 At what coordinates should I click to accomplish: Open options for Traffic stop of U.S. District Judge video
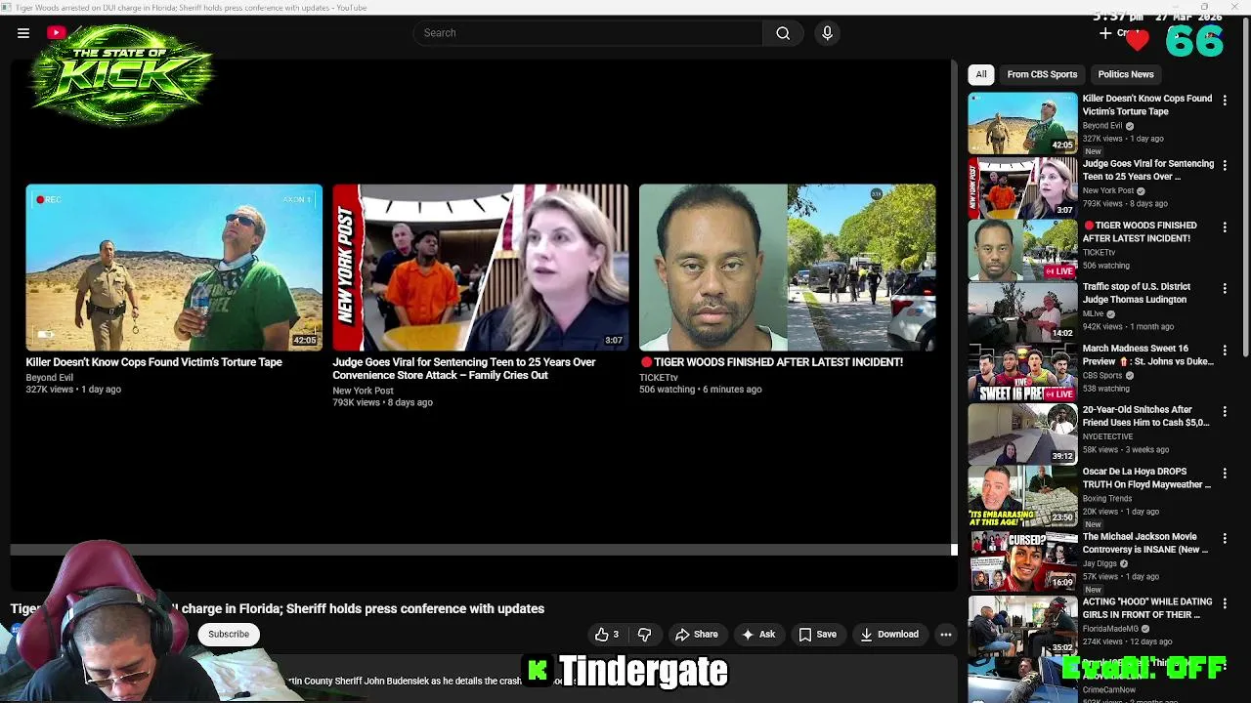(x=1225, y=288)
